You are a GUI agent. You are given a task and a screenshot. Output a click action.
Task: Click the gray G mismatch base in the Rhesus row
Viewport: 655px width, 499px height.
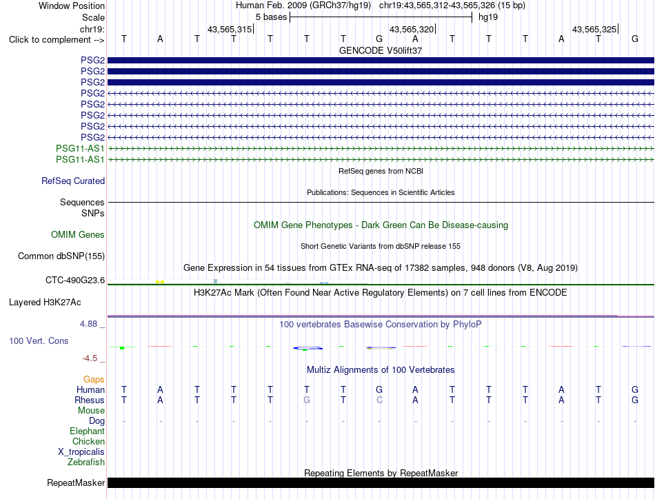coord(307,400)
